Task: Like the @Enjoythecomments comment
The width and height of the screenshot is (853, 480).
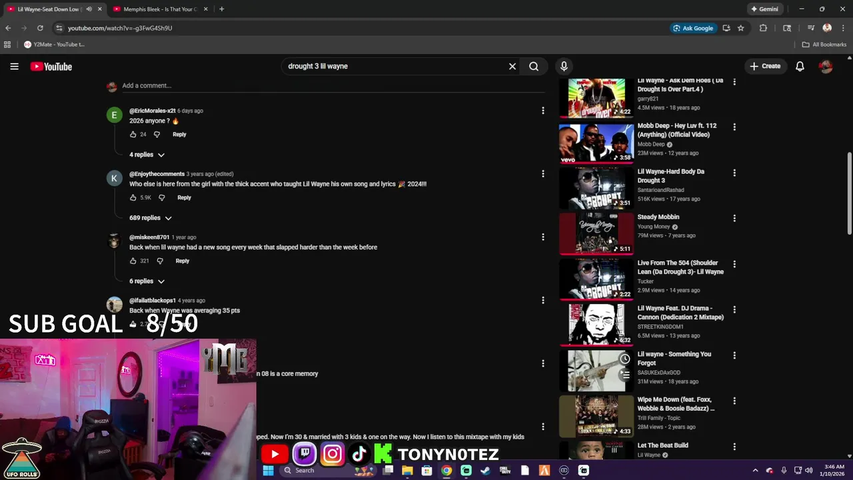Action: 133,197
